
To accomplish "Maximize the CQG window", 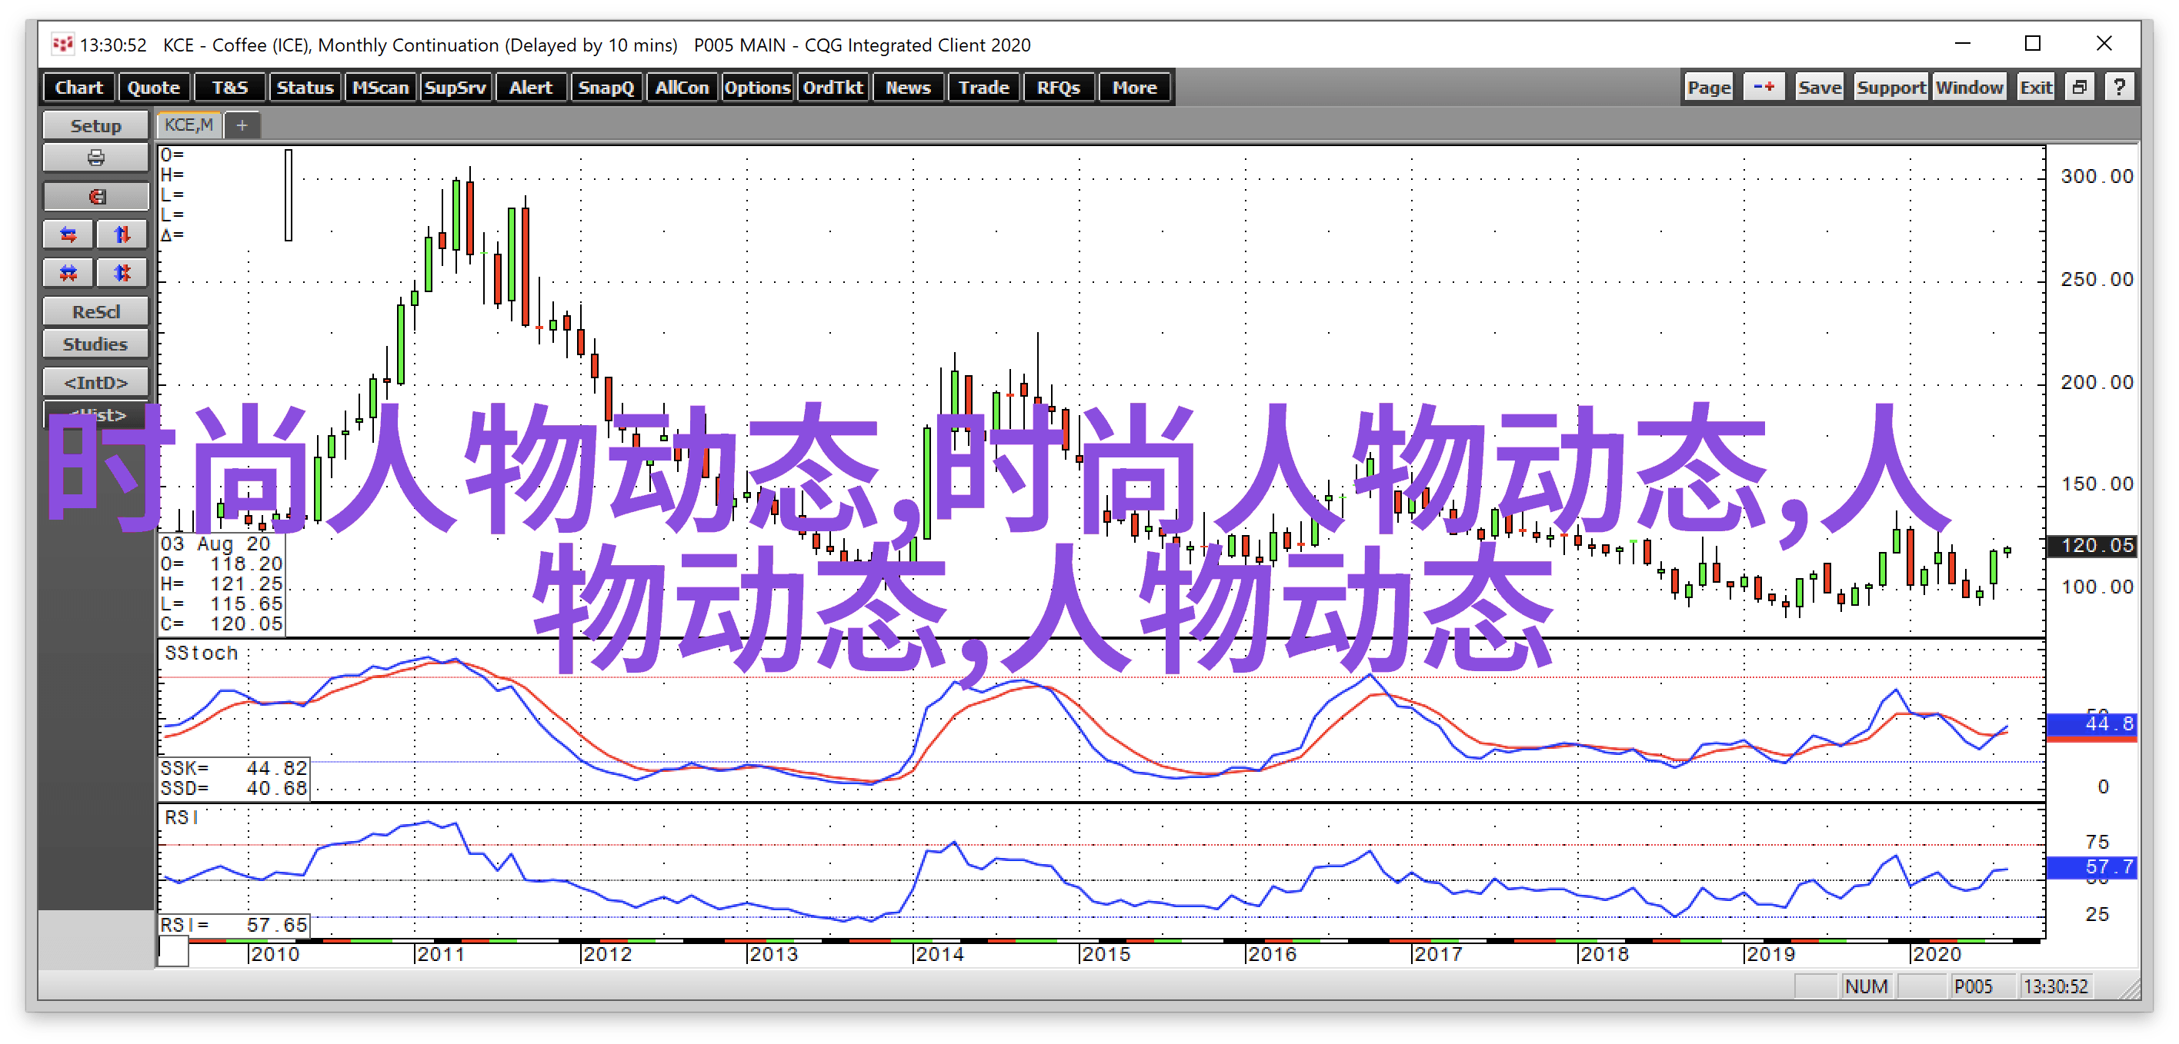I will 2033,43.
